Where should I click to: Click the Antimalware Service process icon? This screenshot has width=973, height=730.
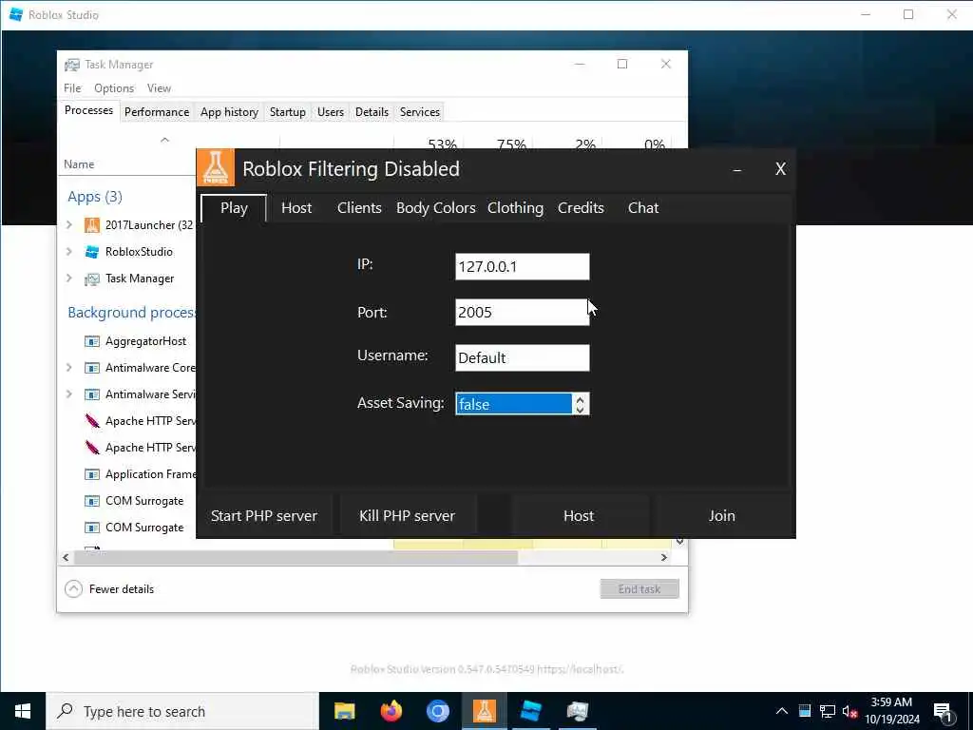(x=92, y=394)
